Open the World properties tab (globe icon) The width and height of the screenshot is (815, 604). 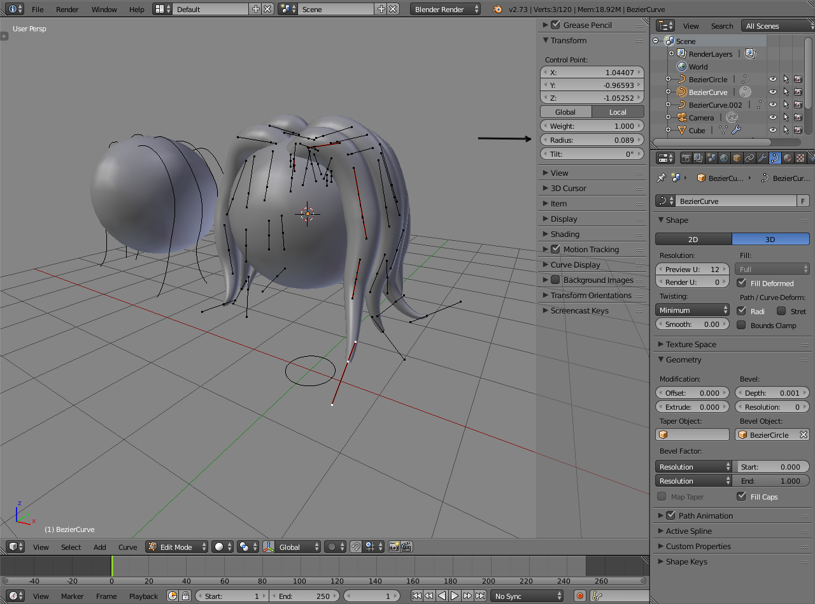click(x=724, y=158)
